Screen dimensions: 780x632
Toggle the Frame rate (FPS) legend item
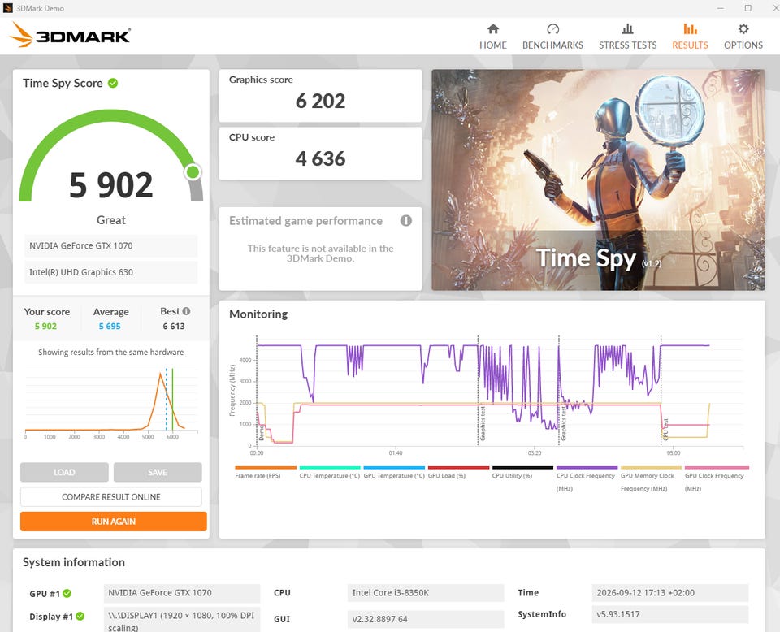tap(265, 473)
